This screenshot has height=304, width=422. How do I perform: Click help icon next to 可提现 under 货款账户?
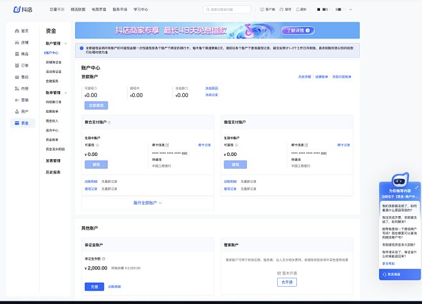point(96,89)
